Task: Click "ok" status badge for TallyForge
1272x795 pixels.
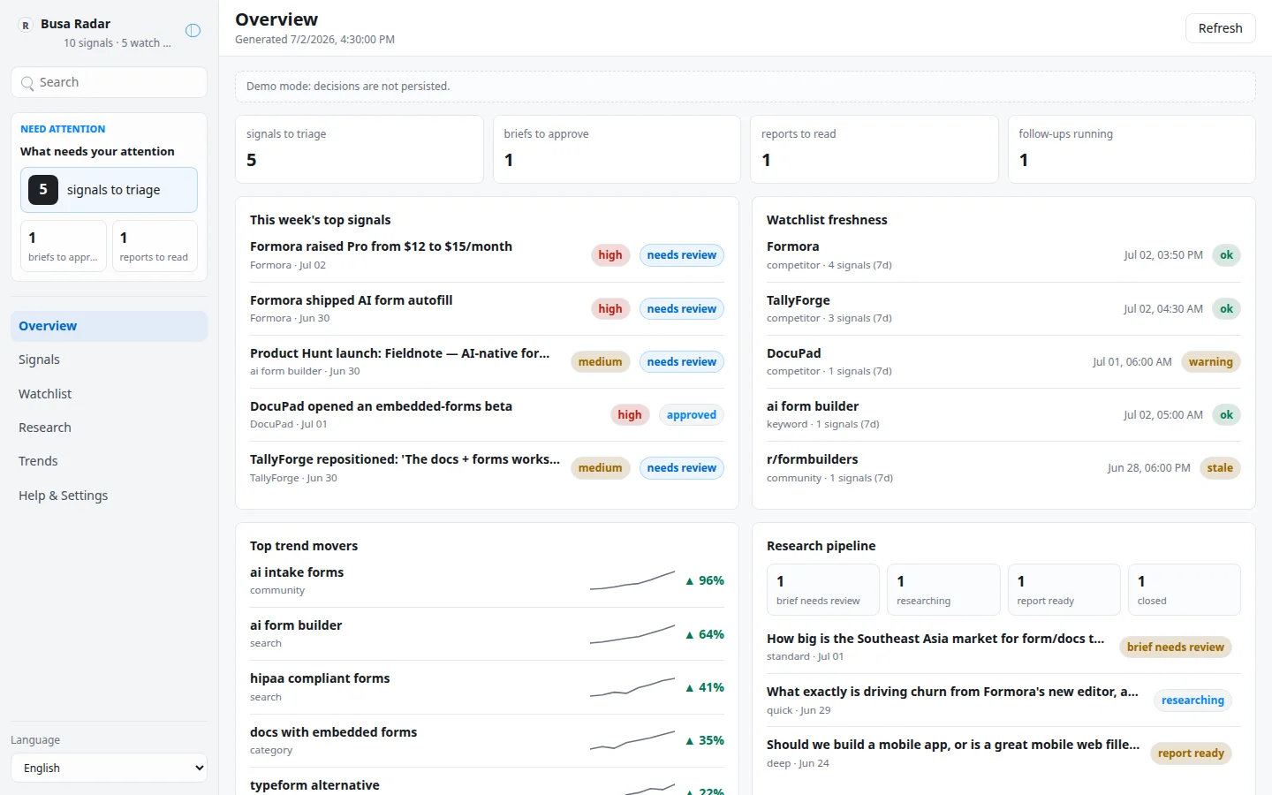Action: coord(1226,308)
